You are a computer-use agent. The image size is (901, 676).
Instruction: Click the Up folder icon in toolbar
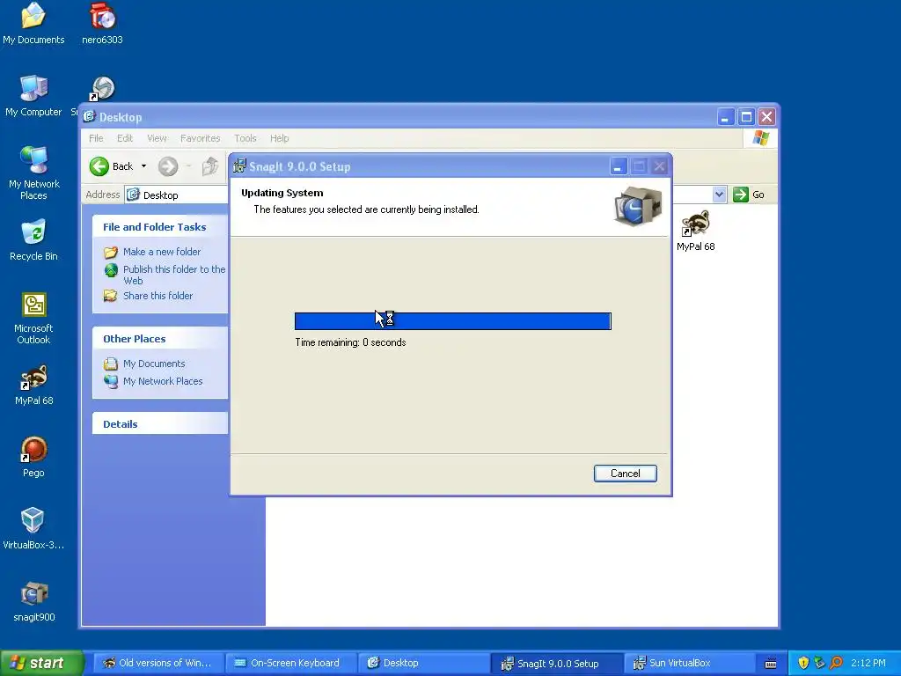[210, 166]
